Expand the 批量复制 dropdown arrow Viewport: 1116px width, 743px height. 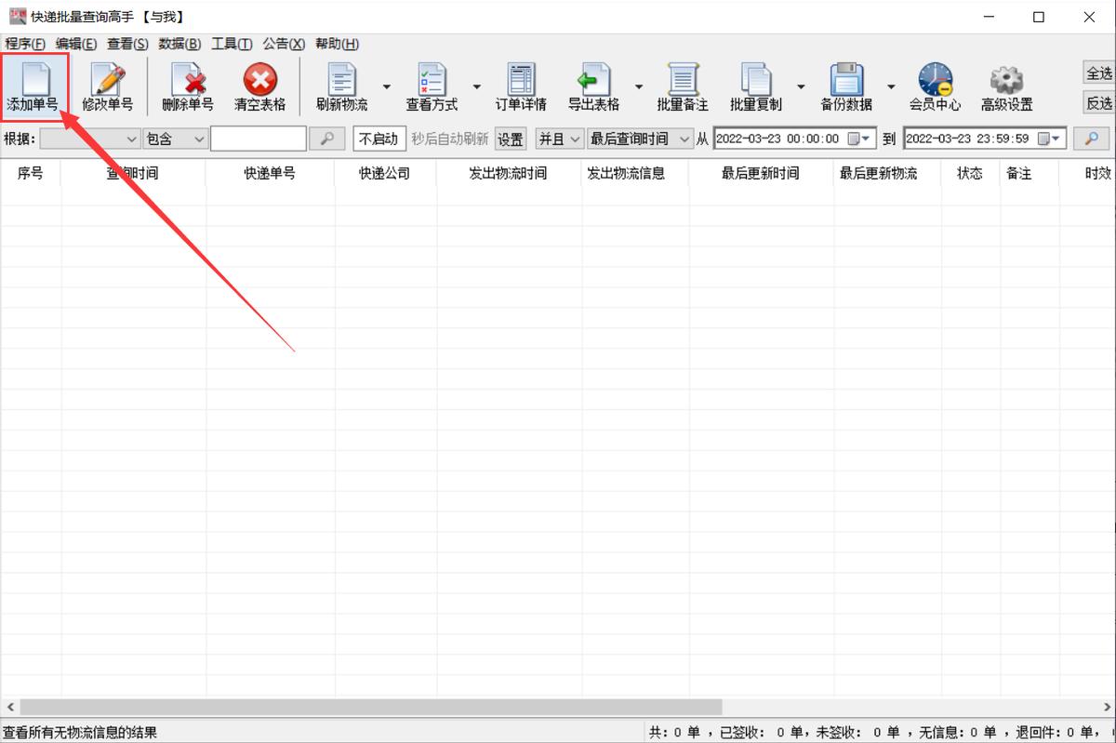[x=800, y=86]
